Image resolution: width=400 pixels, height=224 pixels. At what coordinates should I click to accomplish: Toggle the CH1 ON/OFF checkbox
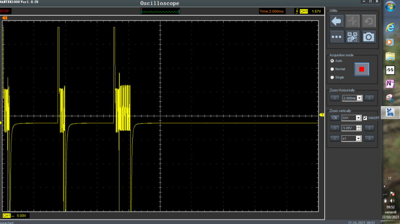point(365,118)
